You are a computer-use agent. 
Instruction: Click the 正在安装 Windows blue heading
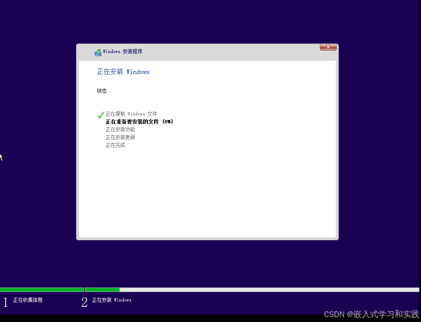(x=123, y=71)
